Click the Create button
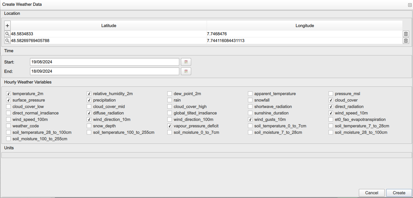 pyautogui.click(x=398, y=193)
